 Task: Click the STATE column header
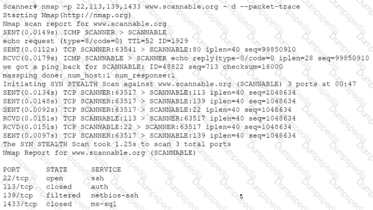(x=57, y=170)
